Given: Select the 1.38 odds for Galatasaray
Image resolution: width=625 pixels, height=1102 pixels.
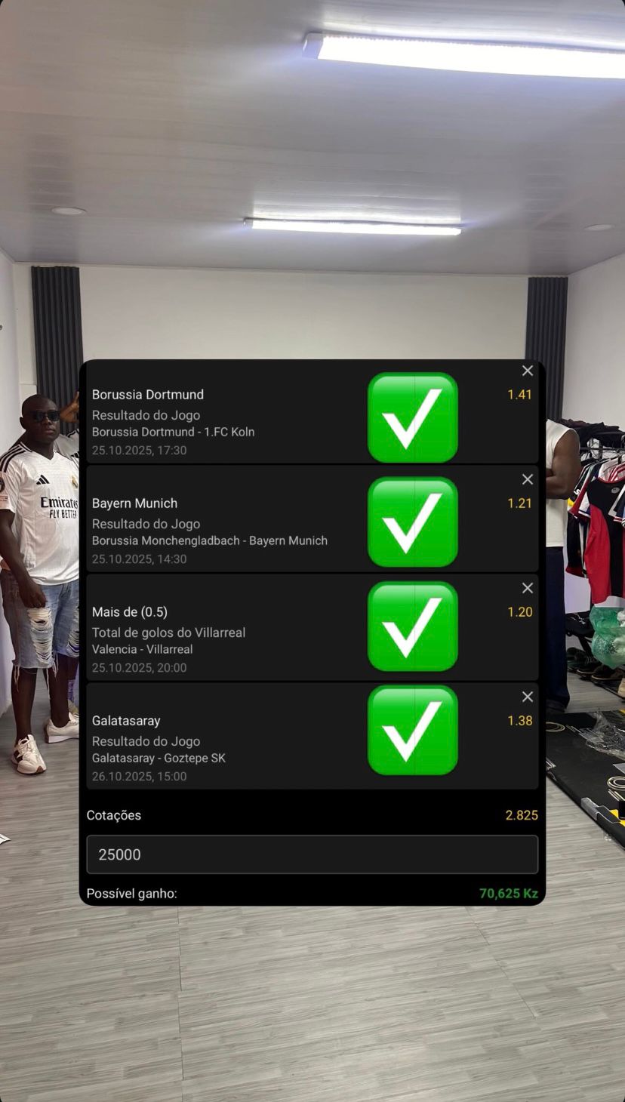Looking at the screenshot, I should [x=519, y=721].
